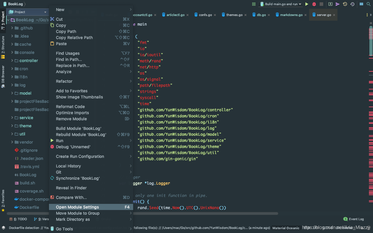
Task: Toggle the 1: Project tool window
Action: [3, 20]
